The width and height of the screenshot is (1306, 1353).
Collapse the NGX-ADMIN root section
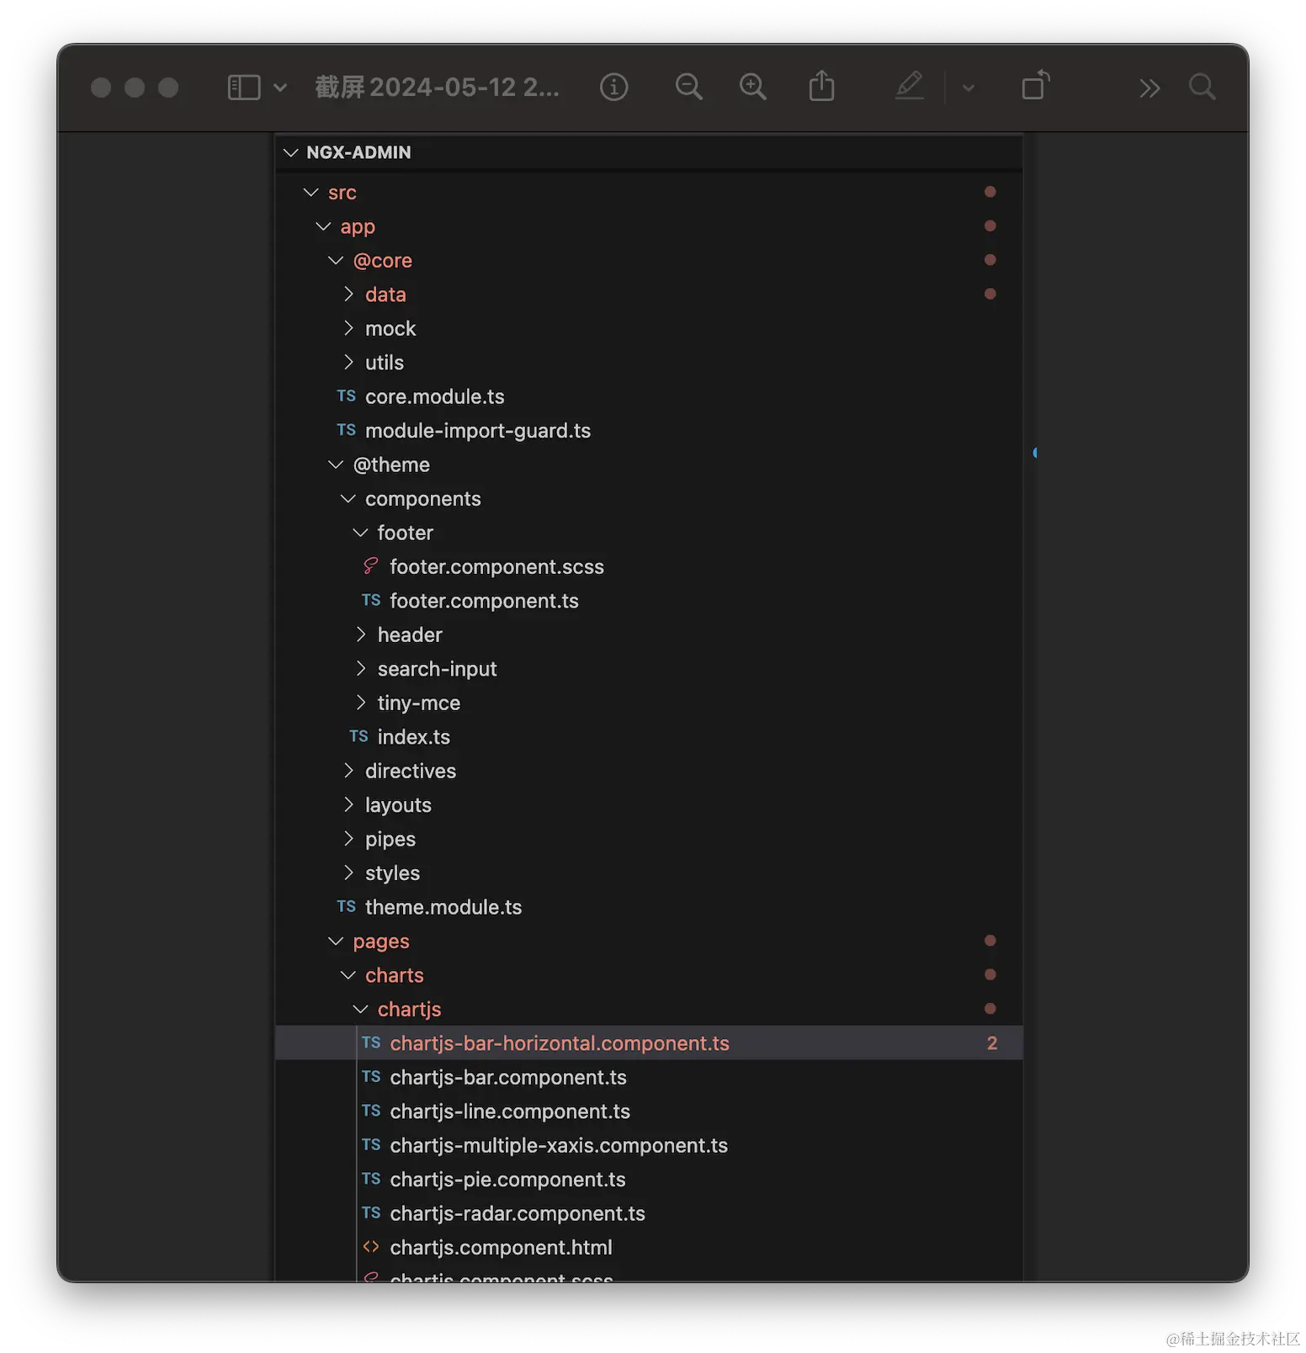291,152
